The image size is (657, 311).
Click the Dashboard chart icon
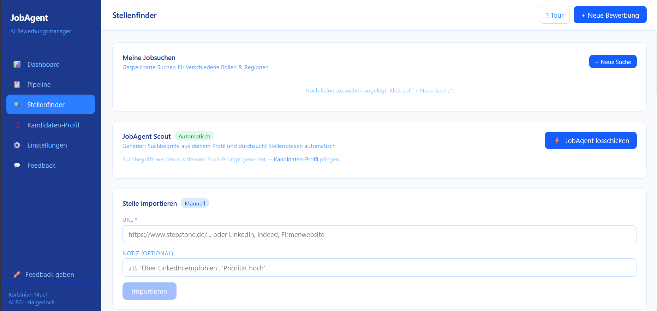[x=17, y=64]
